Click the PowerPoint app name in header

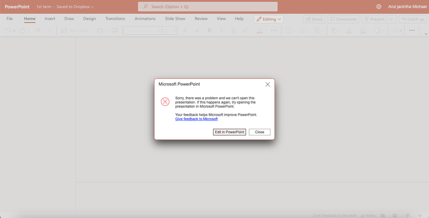(17, 6)
